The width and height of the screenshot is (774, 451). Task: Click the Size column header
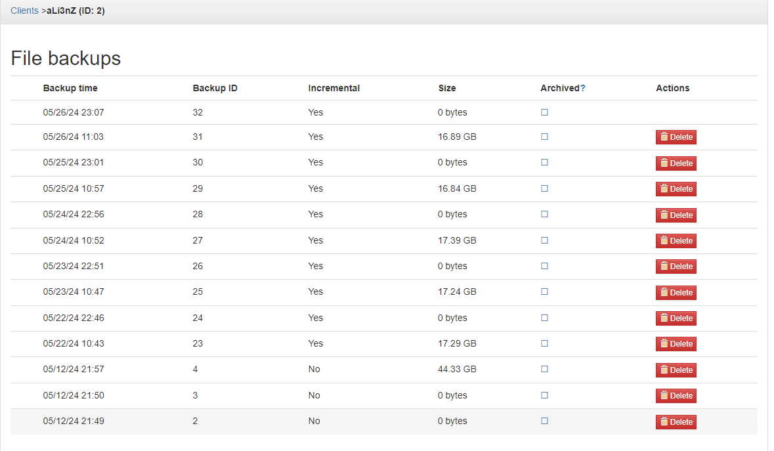click(x=446, y=89)
